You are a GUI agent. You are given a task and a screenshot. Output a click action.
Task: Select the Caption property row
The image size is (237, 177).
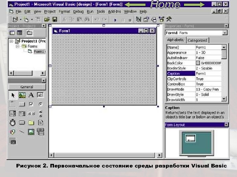click(x=194, y=73)
